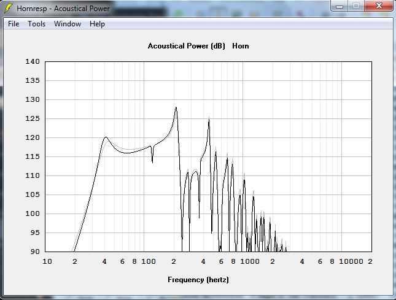The image size is (396, 300).
Task: Open the File menu
Action: 14,24
